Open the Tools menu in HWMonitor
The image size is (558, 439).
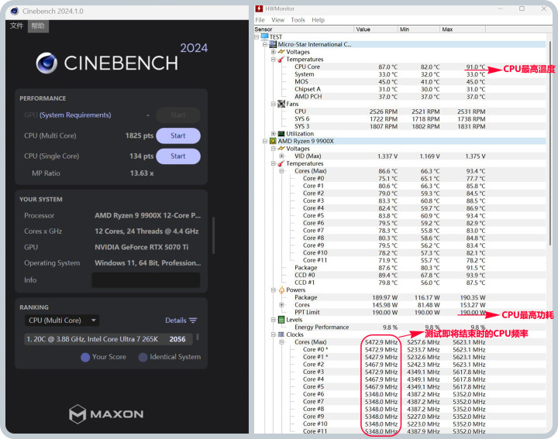298,20
